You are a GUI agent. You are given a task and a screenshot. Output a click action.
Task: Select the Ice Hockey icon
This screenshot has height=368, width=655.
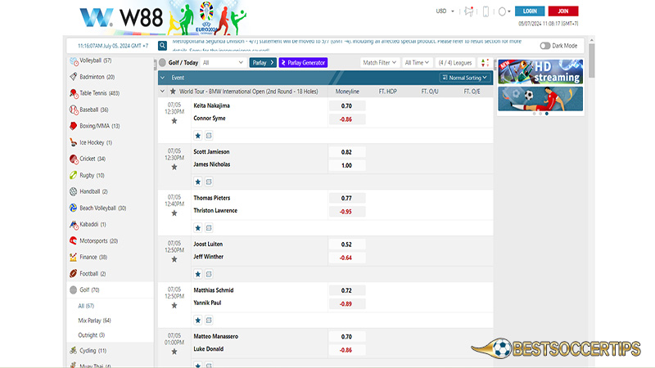click(x=74, y=142)
